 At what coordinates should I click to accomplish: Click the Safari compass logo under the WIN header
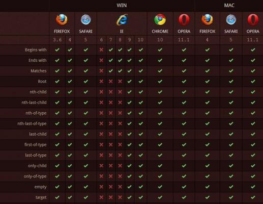pyautogui.click(x=86, y=20)
